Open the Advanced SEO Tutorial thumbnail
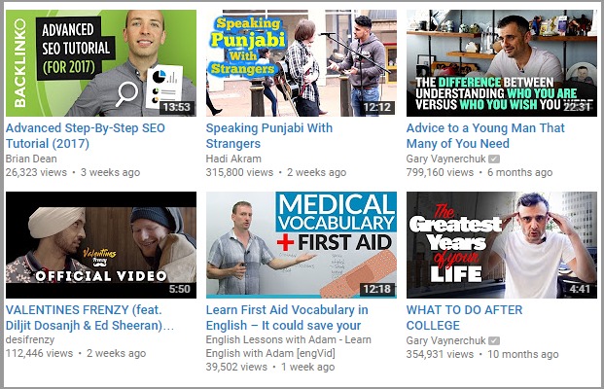Screen dimensions: 604x389 pyautogui.click(x=101, y=63)
